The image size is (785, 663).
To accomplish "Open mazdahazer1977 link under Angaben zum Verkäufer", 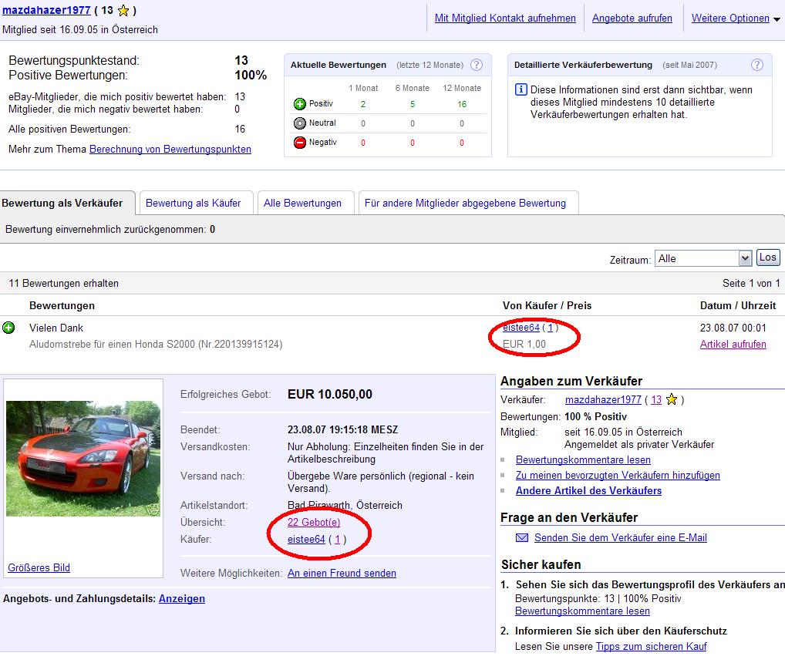I will (603, 400).
